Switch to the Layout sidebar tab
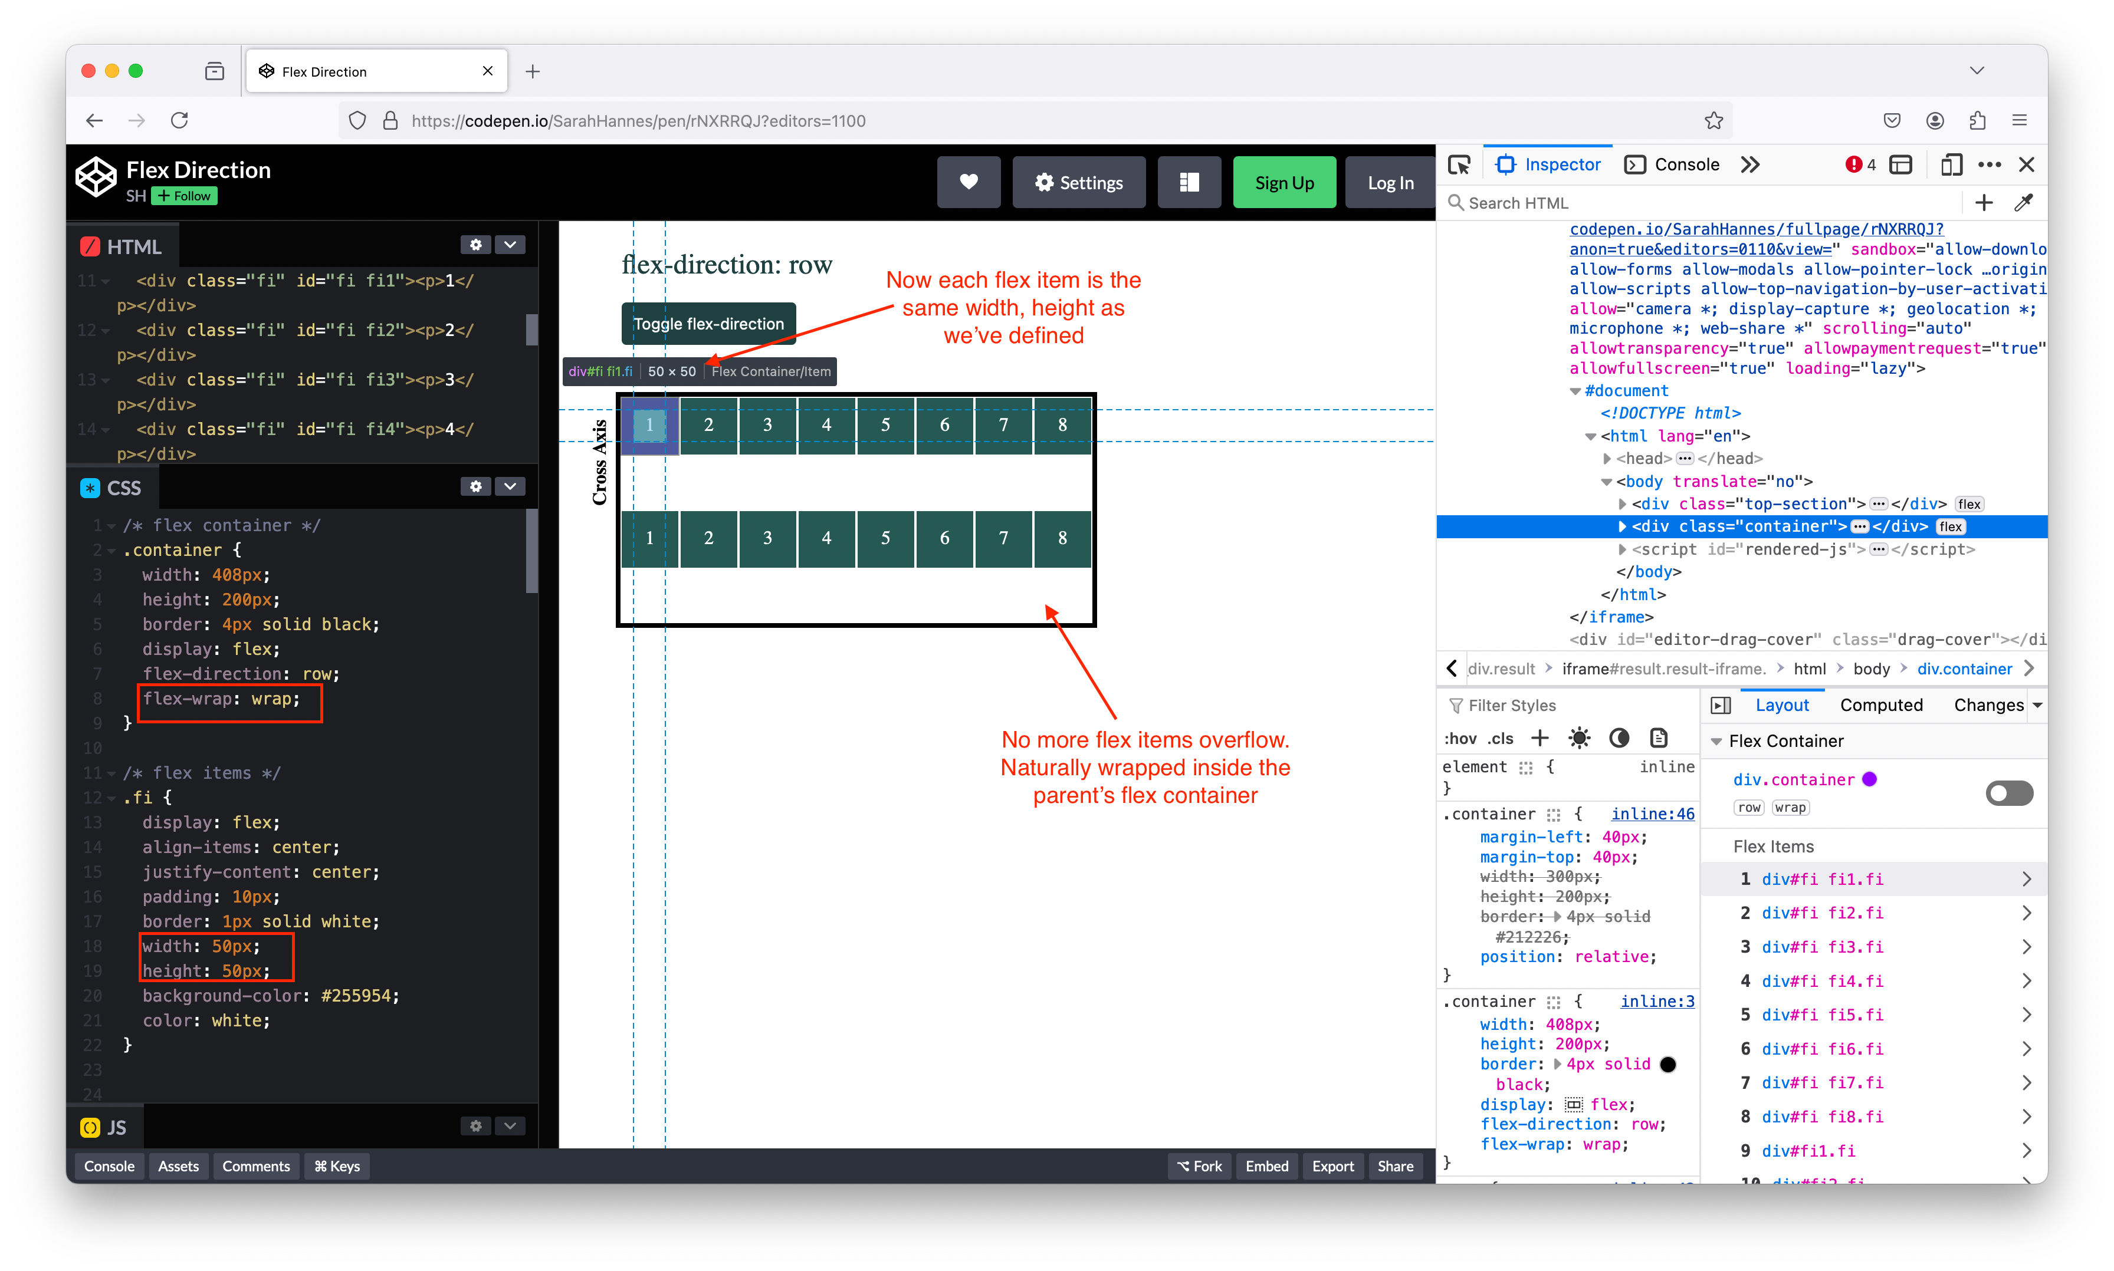2114x1271 pixels. [1783, 705]
